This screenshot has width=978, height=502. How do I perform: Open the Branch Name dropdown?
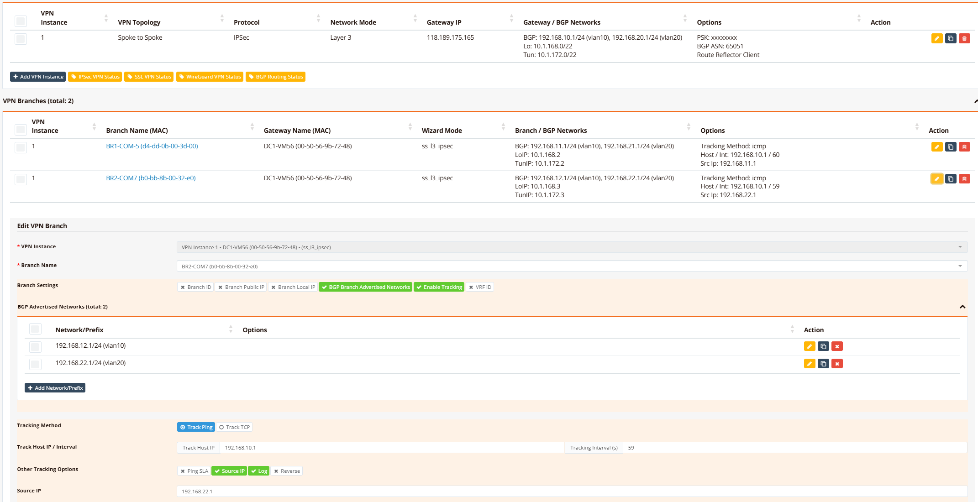click(572, 267)
